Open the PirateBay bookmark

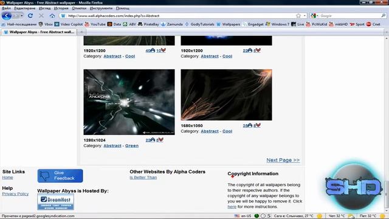(148, 24)
